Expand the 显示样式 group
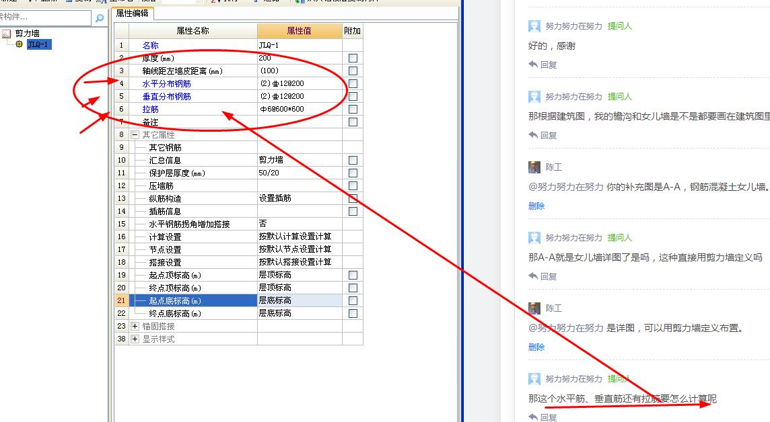 click(x=135, y=339)
